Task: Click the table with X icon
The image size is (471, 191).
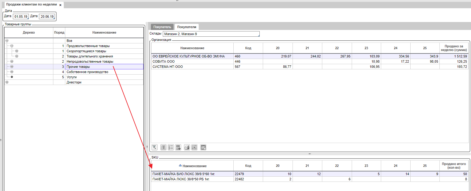Action: [x=203, y=147]
